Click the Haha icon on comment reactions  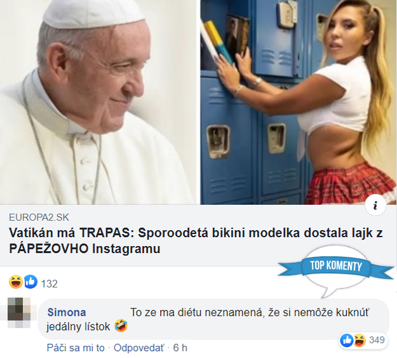(360, 340)
